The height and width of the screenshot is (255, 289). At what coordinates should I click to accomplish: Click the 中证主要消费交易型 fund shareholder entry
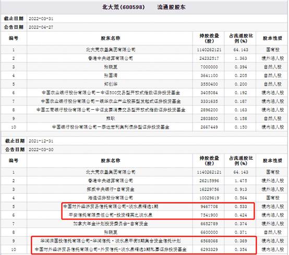[x=111, y=110]
